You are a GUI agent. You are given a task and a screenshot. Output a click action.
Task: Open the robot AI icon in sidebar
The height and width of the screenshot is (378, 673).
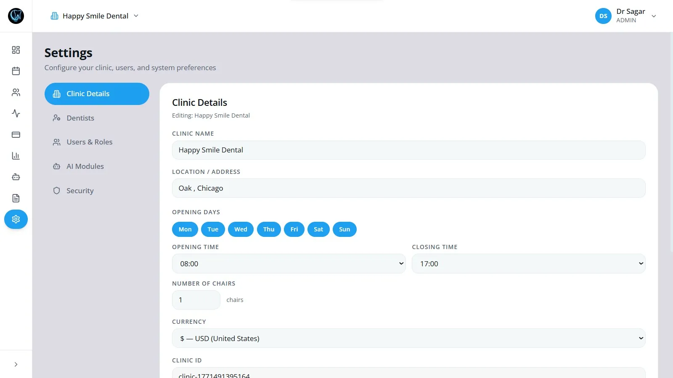(16, 177)
